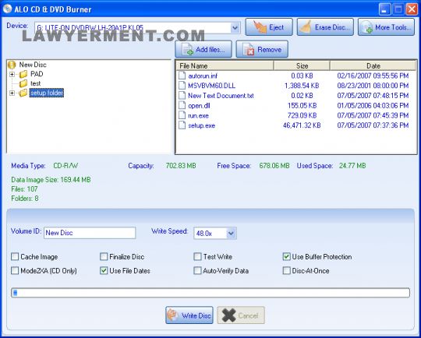This screenshot has width=421, height=338.
Task: Select the file name New Text Document.txt
Action: point(221,96)
